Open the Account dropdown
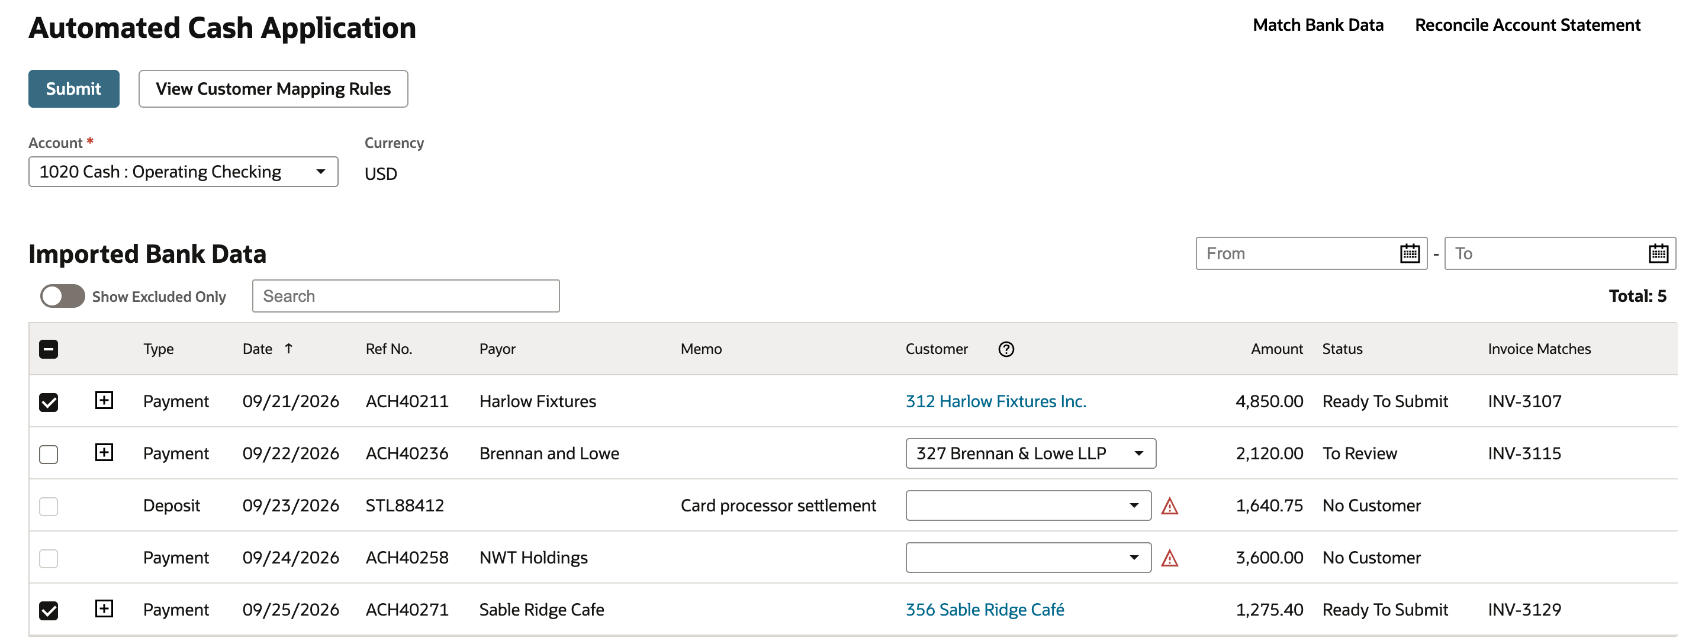Viewport: 1705px width, 644px height. (x=184, y=172)
